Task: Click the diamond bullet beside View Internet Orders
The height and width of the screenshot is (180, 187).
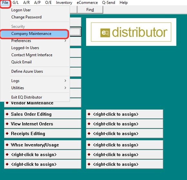Action: tap(7, 124)
